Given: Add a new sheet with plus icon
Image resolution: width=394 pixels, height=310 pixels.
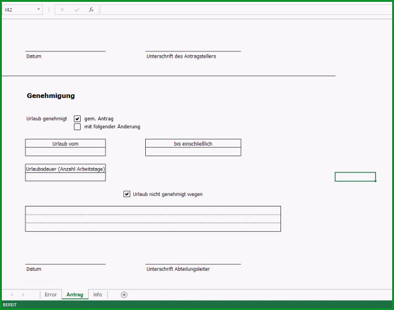Looking at the screenshot, I should (124, 294).
